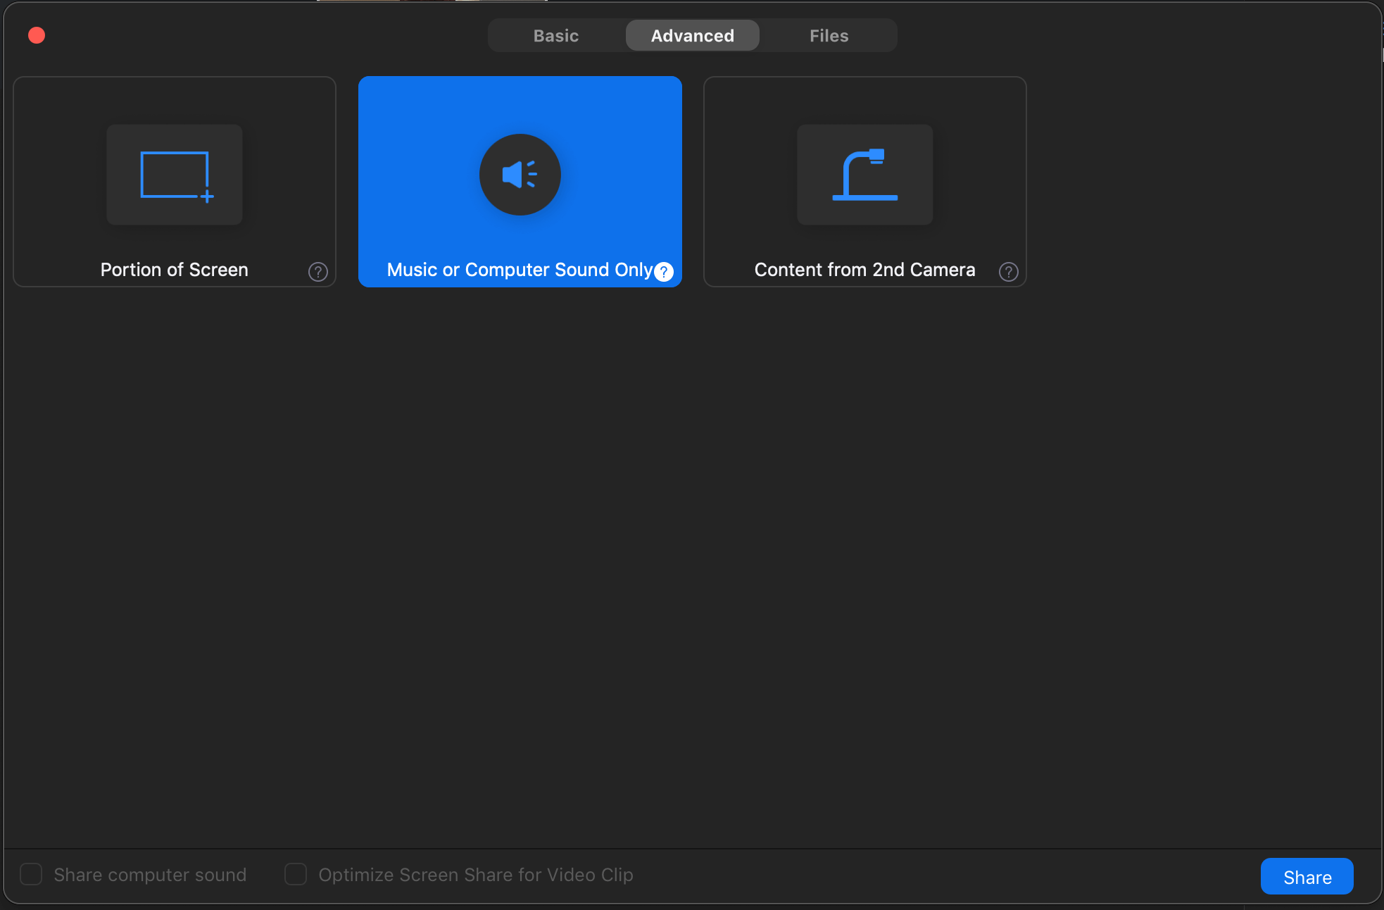Click the speaker icon for computer sound
Viewport: 1384px width, 910px height.
520,175
